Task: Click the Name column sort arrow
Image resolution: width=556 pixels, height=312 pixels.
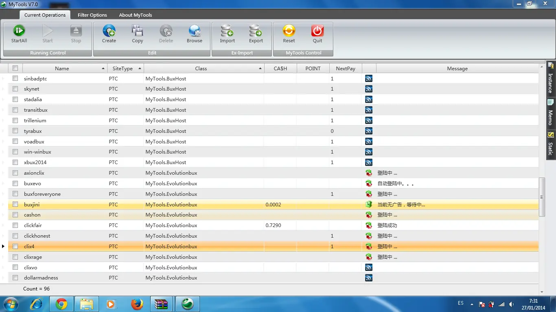Action: tap(103, 68)
